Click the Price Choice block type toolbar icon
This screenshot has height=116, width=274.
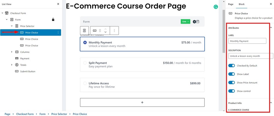click(95, 31)
